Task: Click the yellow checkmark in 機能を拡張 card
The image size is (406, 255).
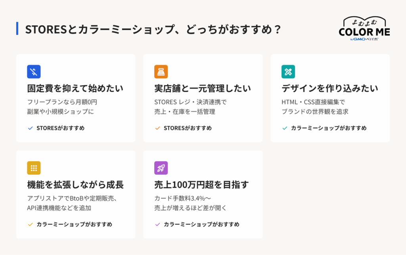Action: (x=30, y=225)
